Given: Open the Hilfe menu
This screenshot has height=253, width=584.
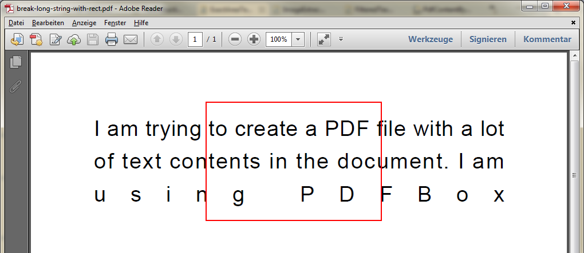Looking at the screenshot, I should point(141,23).
